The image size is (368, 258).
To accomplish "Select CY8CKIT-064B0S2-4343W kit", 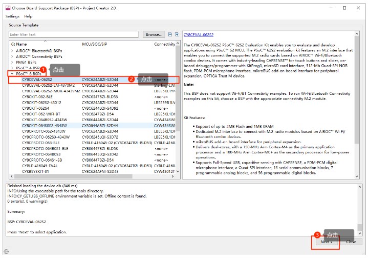I will coord(45,120).
